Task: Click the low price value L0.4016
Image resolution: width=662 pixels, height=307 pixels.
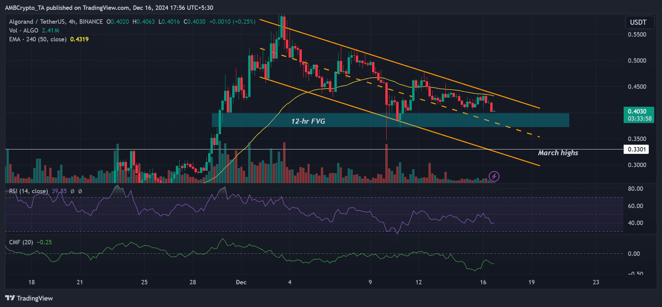Action: [169, 22]
